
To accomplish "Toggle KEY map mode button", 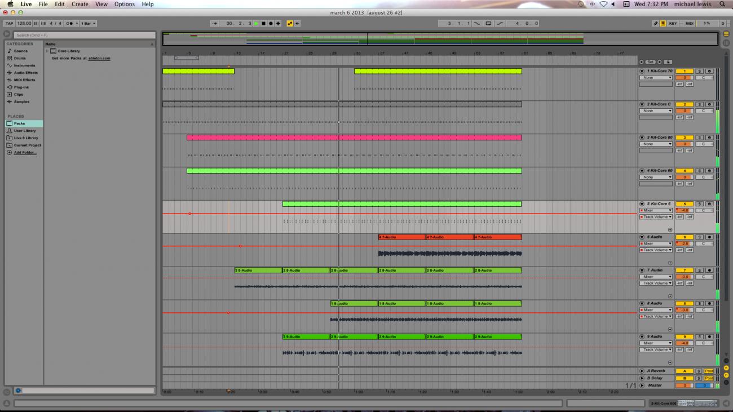I will pyautogui.click(x=673, y=24).
